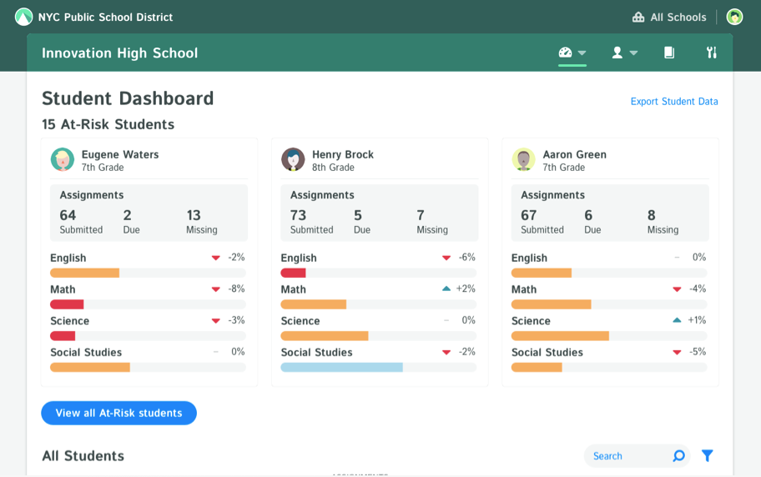Screen dimensions: 761x477
Task: Click Aaron Green's 6 Due count
Action: [x=588, y=215]
